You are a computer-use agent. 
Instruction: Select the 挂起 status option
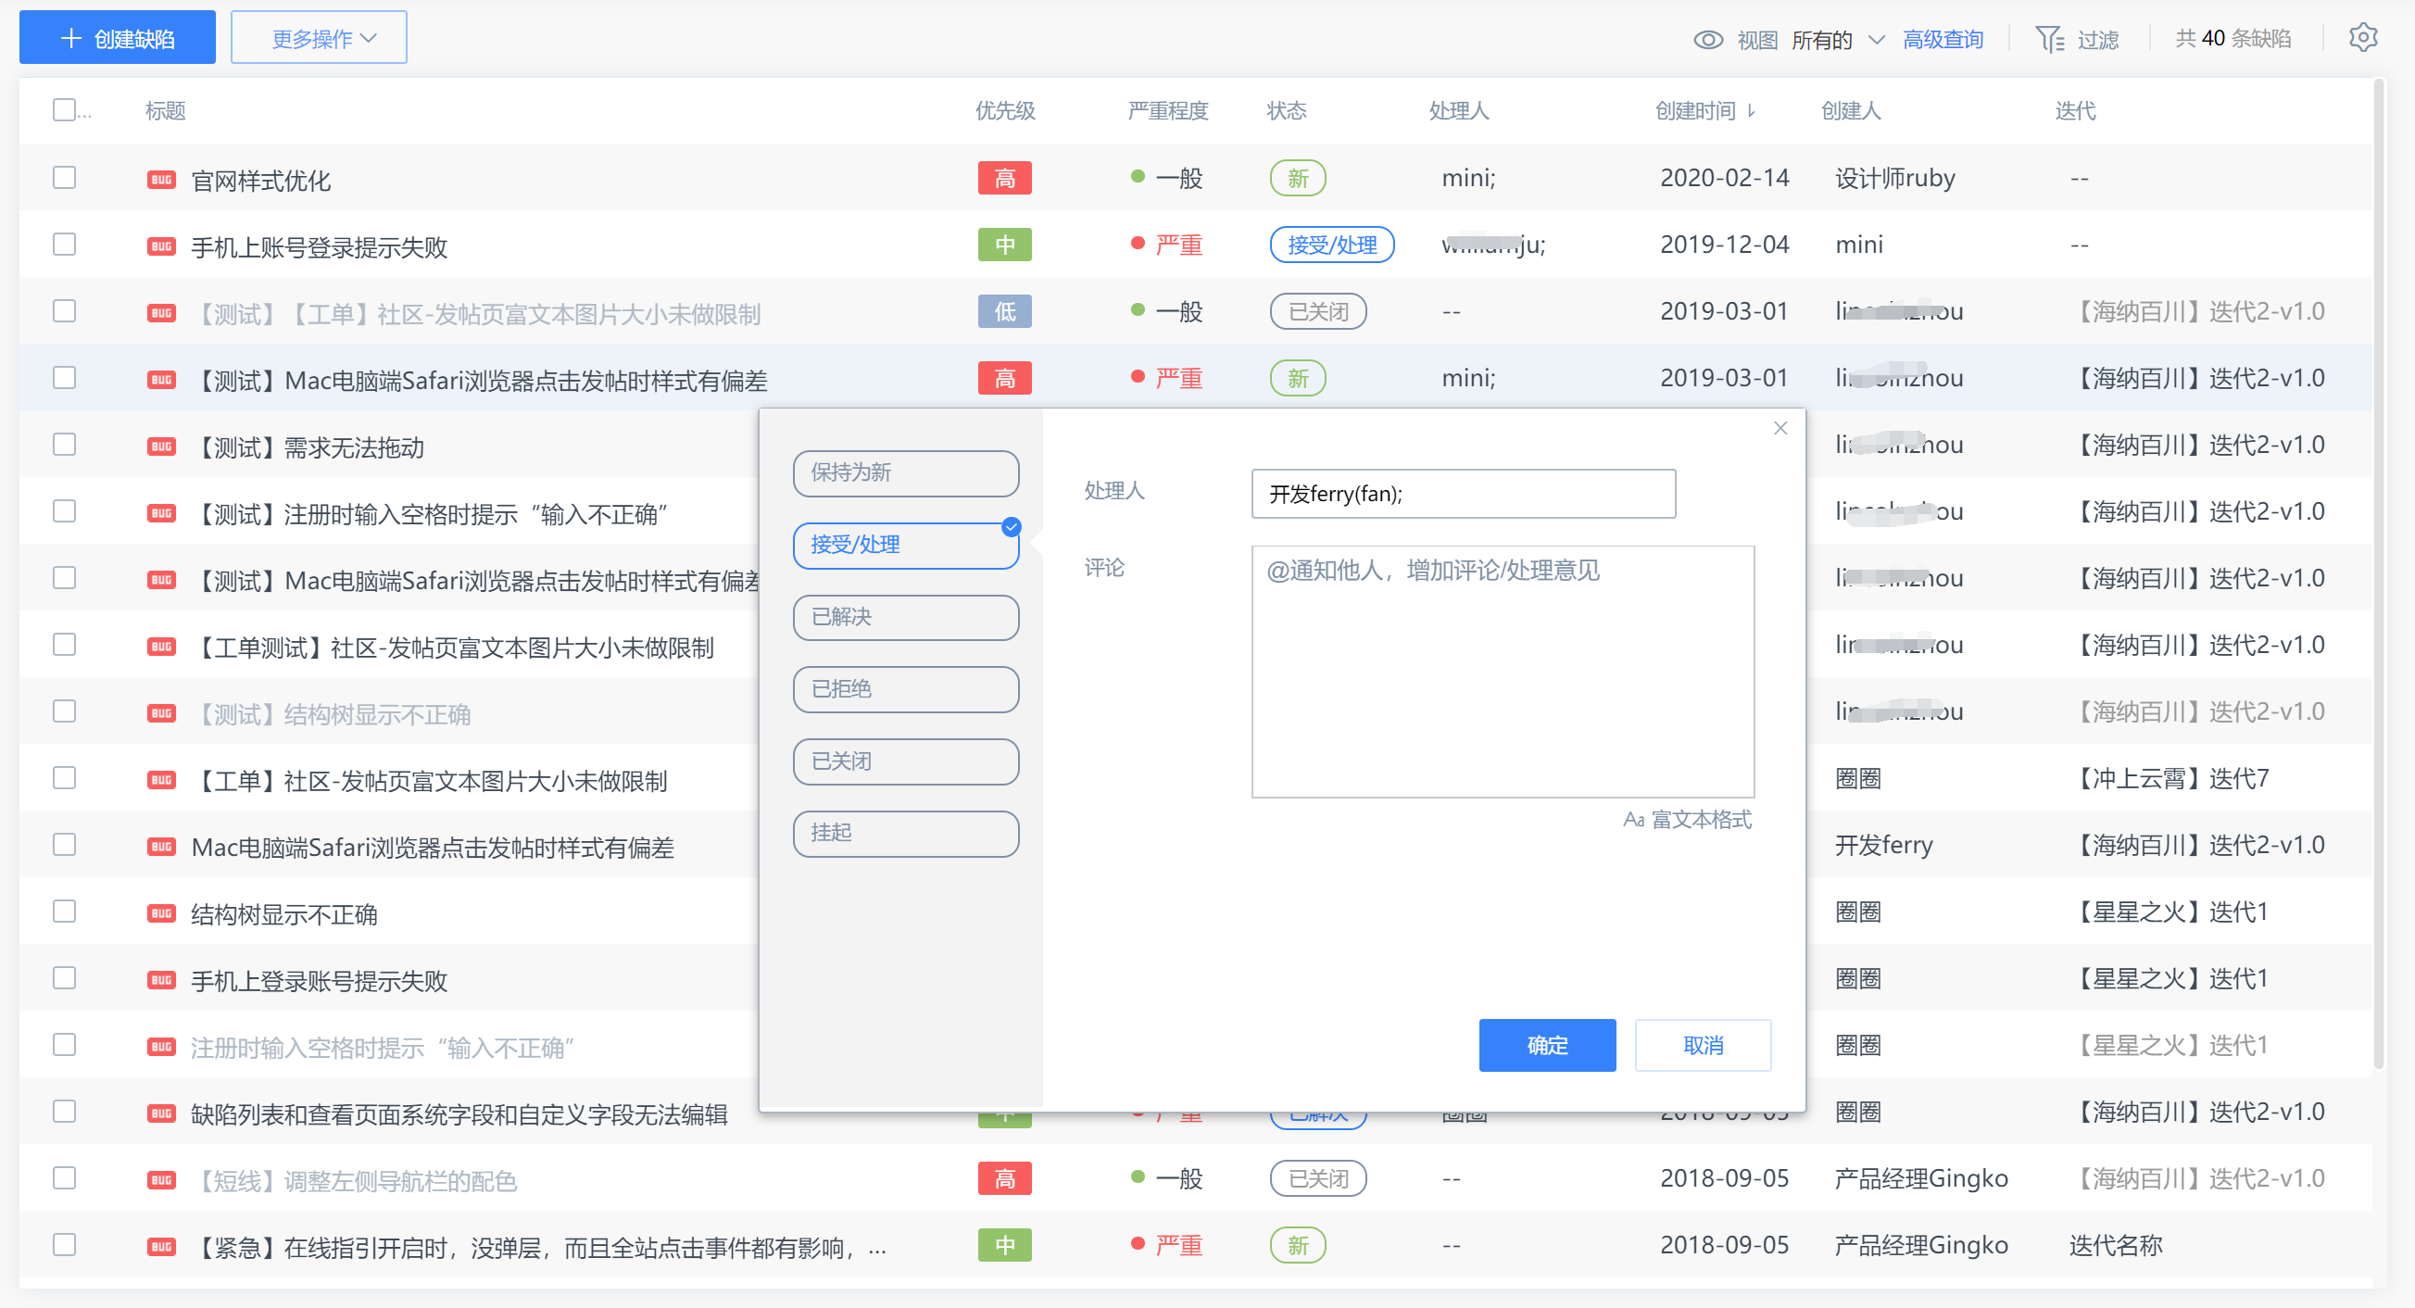tap(905, 834)
